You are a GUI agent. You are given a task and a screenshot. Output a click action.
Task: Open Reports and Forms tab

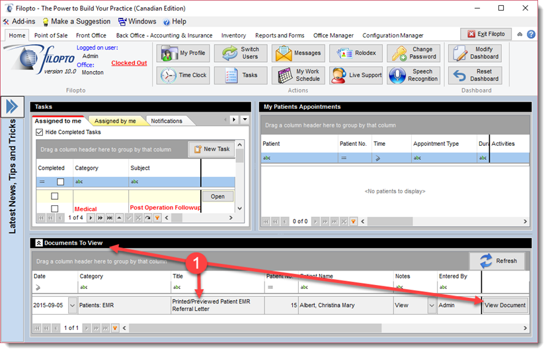coord(280,35)
